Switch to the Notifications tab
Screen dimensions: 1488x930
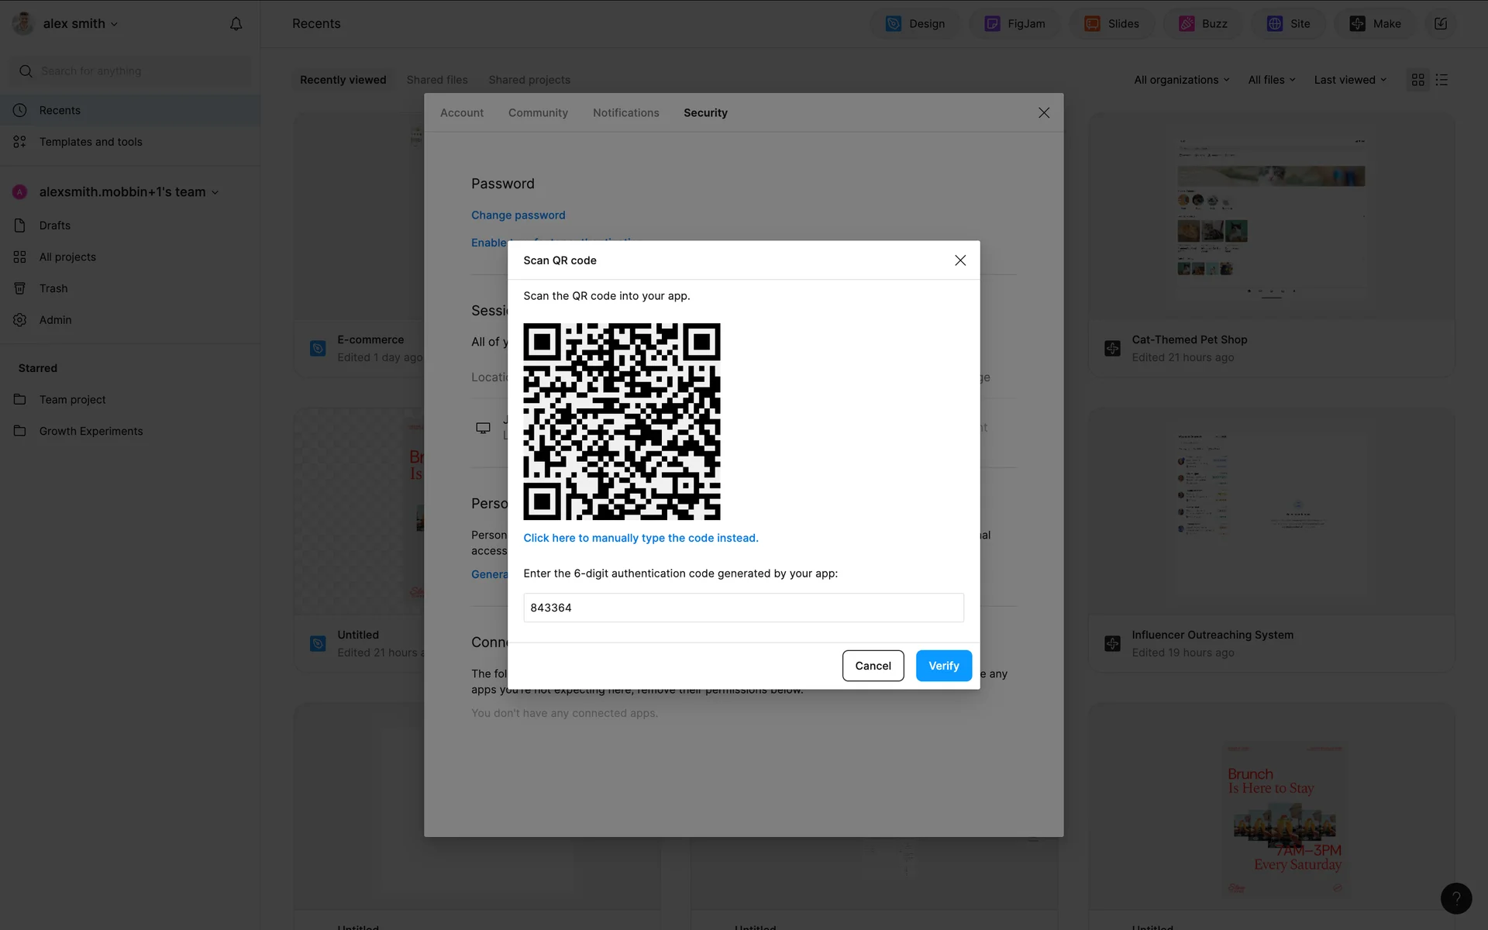pos(625,112)
